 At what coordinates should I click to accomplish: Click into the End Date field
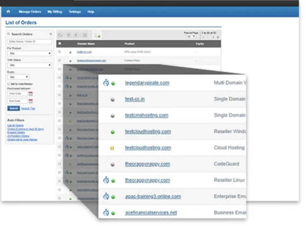[17, 101]
